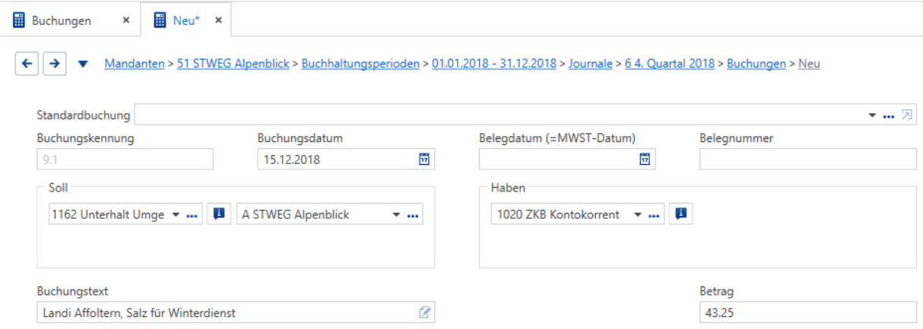
Task: Open the 51 STWEG Alpenblick breadcrumb link
Action: (x=233, y=64)
